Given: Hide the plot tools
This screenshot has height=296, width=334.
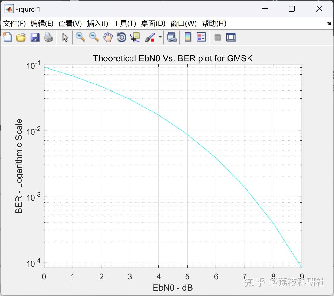Looking at the screenshot, I should [217, 37].
